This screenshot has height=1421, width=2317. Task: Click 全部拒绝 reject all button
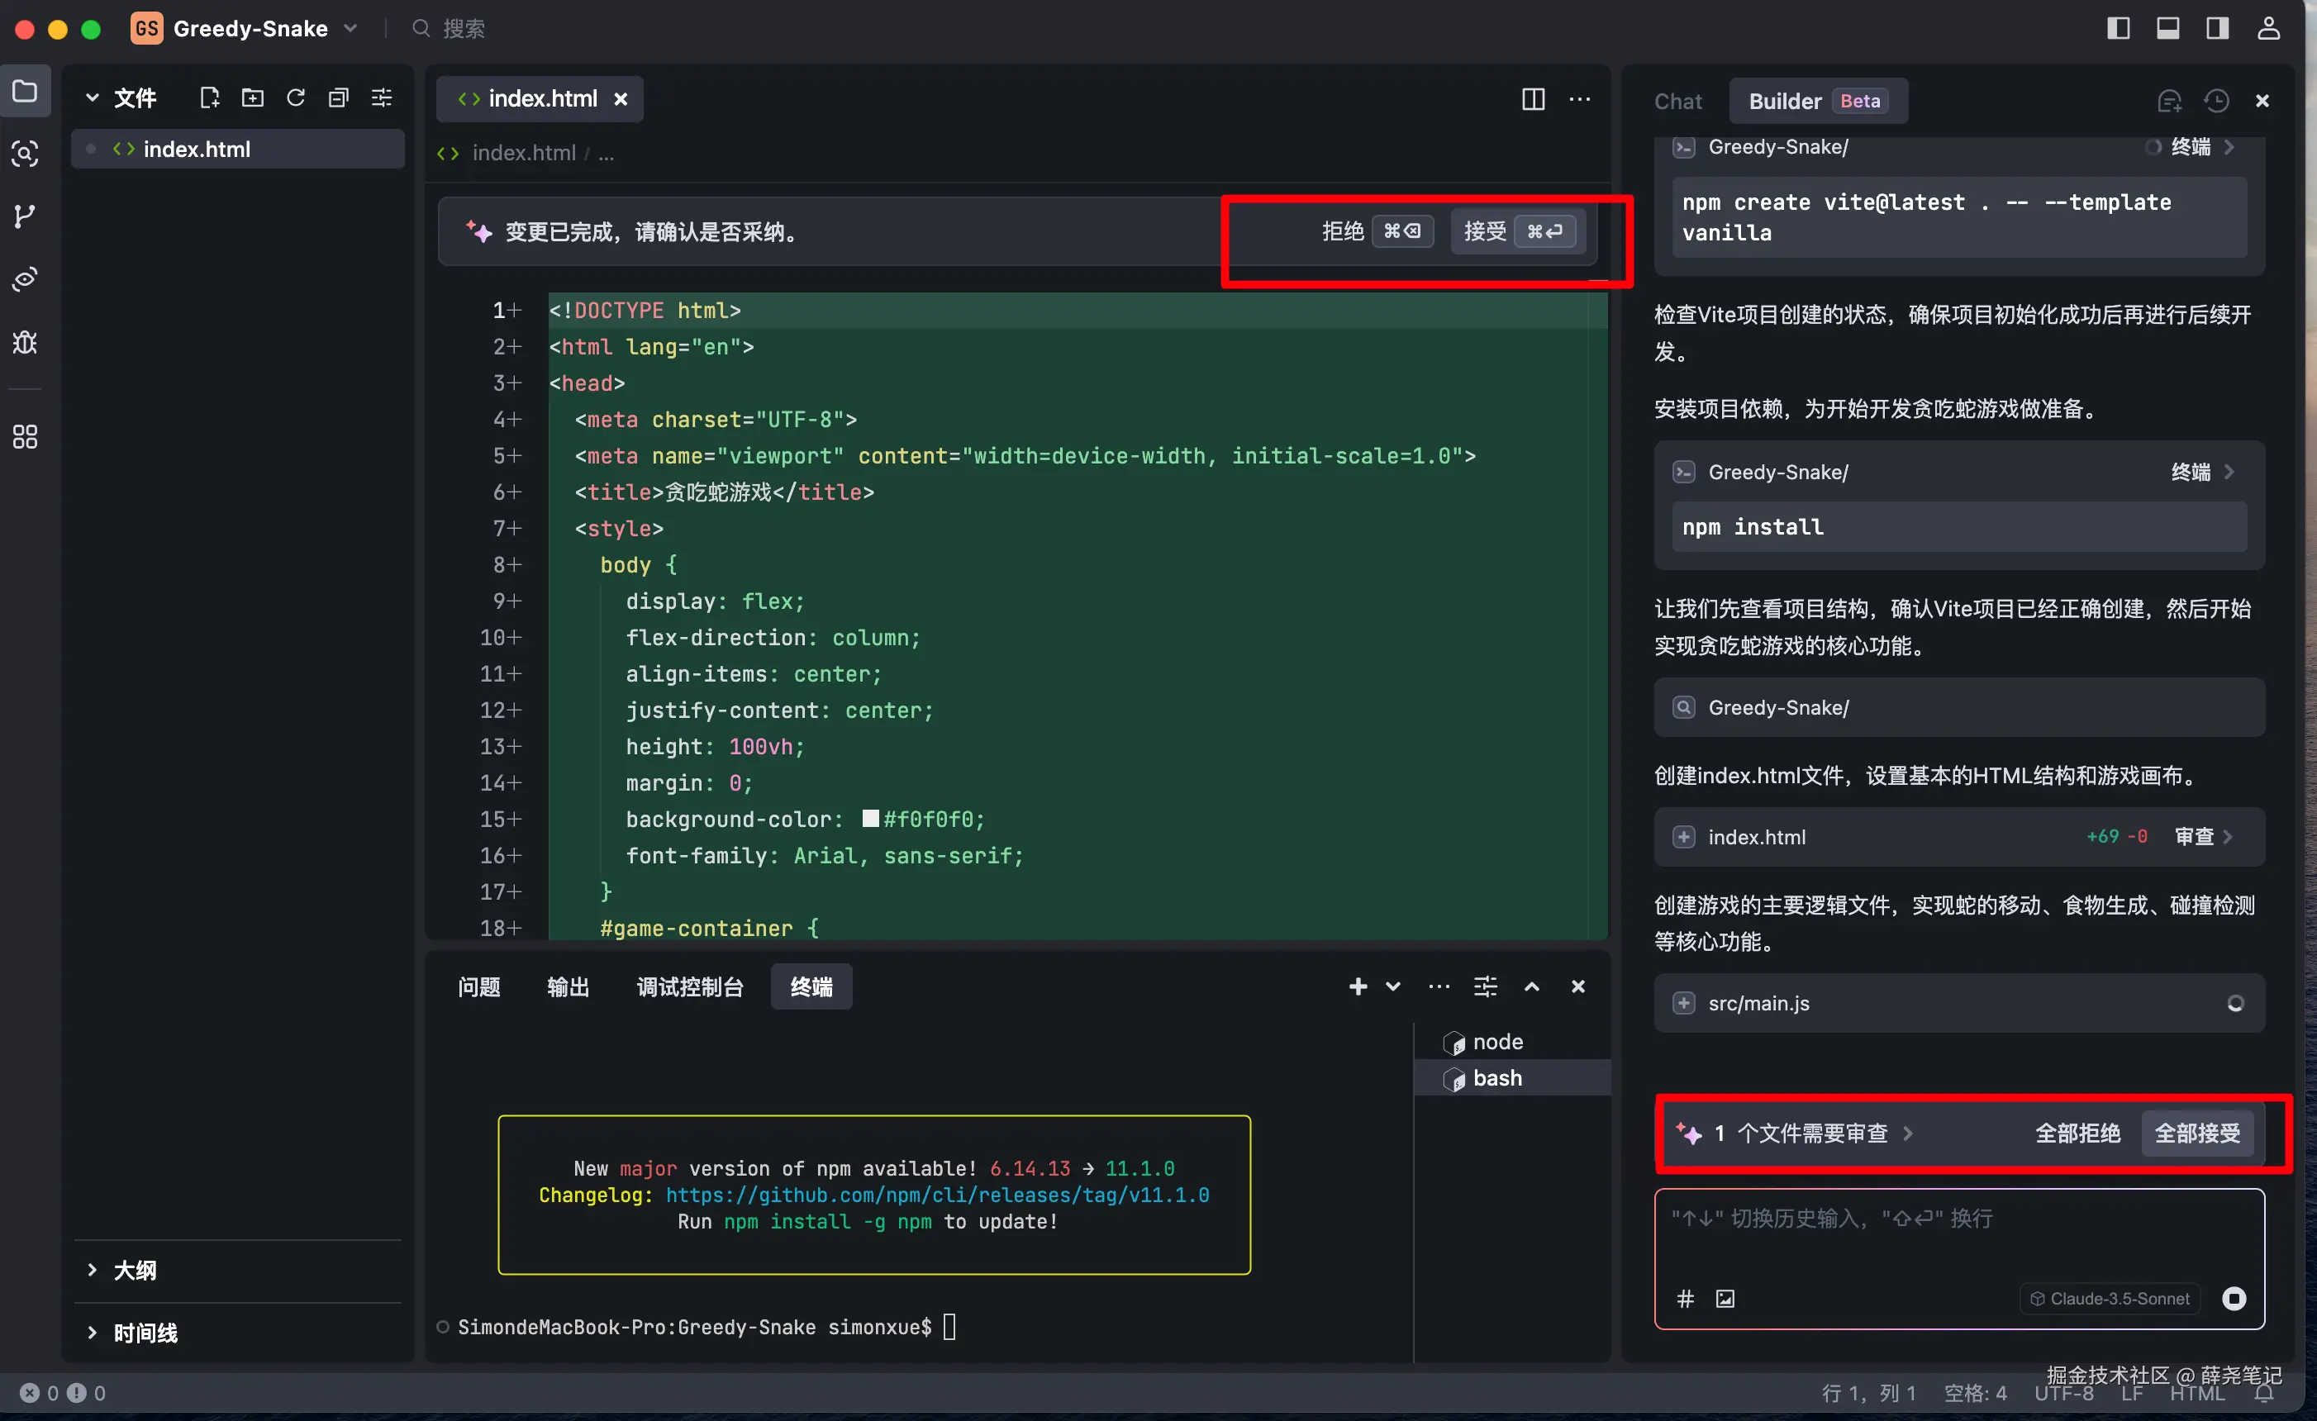pos(2077,1134)
